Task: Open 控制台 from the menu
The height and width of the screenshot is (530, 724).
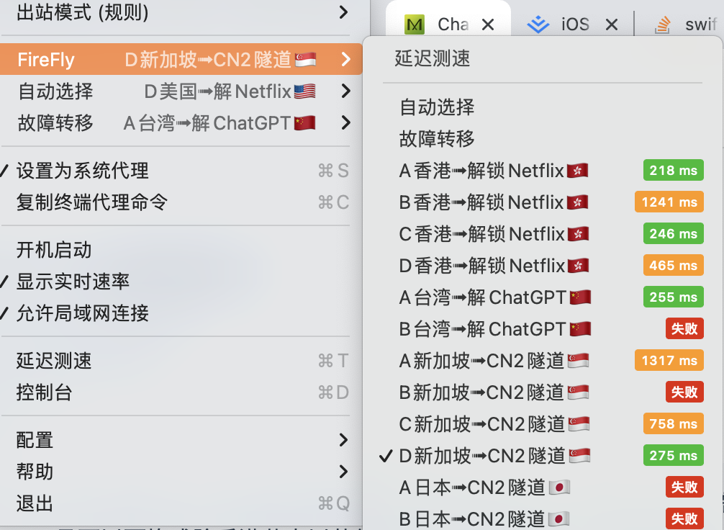Action: point(181,392)
